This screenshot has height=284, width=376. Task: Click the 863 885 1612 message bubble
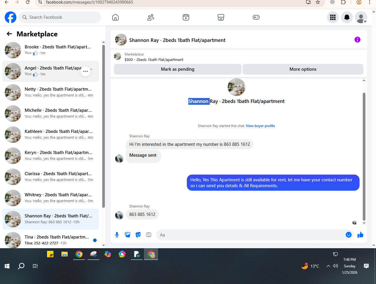pos(142,214)
